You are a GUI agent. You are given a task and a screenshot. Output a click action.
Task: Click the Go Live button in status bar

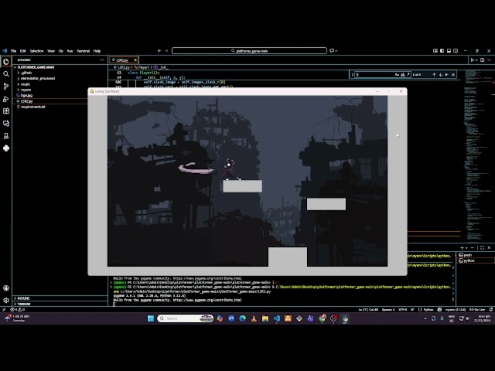coord(476,309)
